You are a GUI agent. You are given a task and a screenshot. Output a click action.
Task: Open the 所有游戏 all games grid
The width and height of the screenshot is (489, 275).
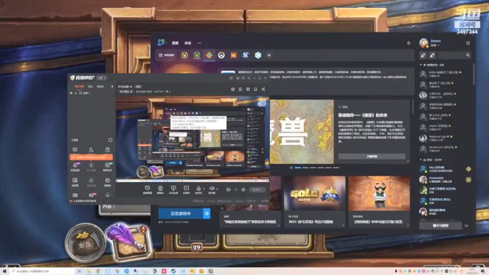click(x=166, y=55)
